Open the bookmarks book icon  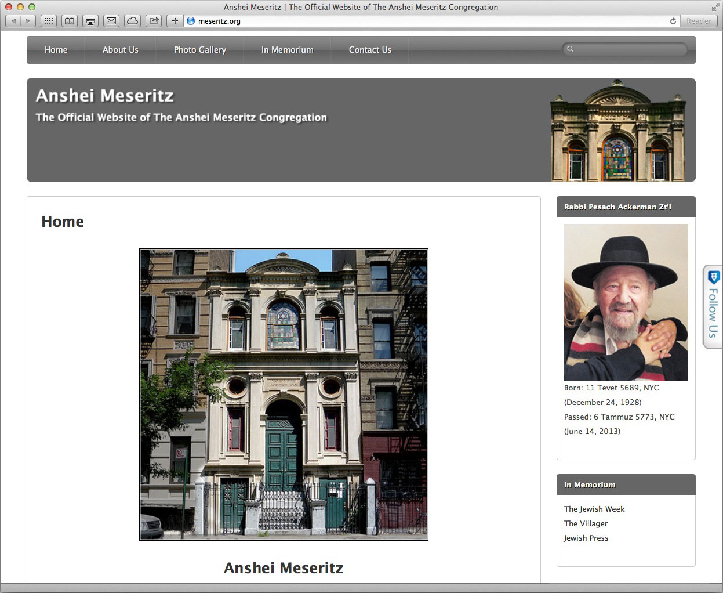(x=70, y=21)
